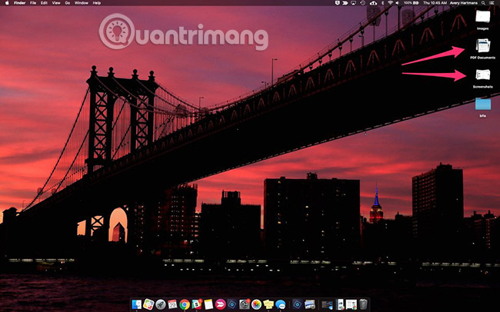Open the Help menu

[97, 3]
